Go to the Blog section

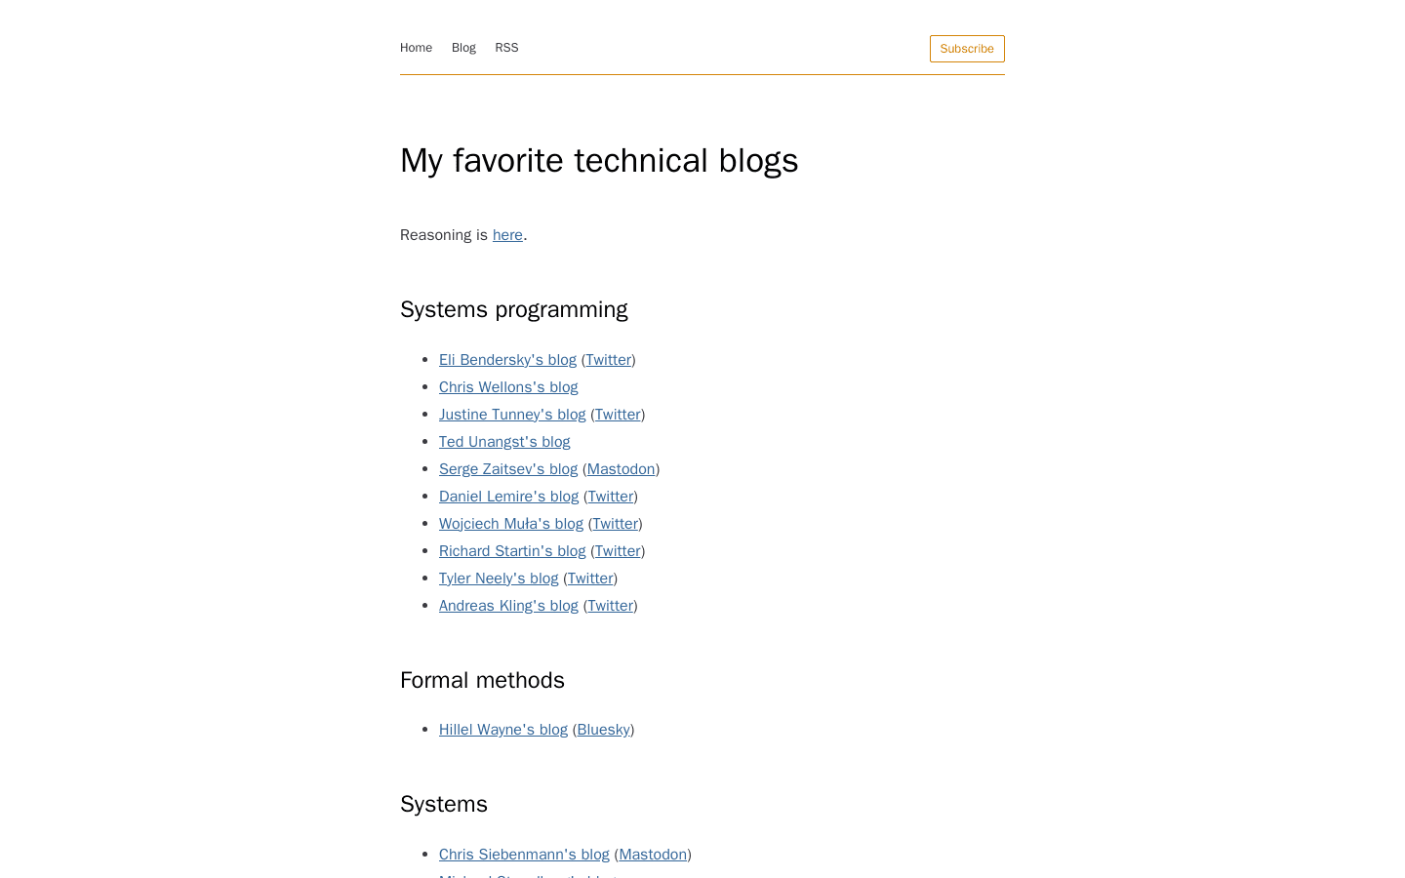463,47
